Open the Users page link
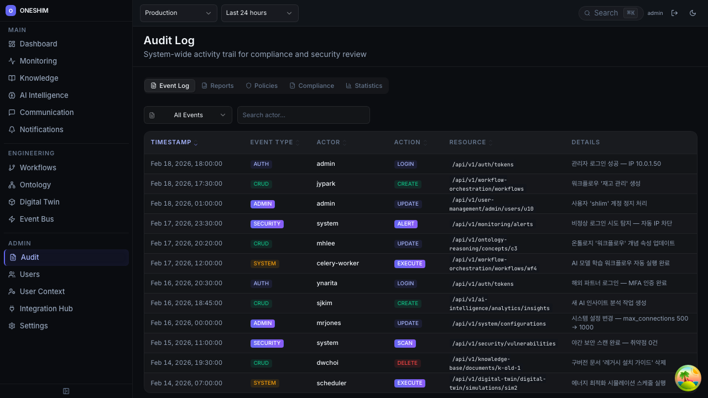708x398 pixels. [x=30, y=274]
